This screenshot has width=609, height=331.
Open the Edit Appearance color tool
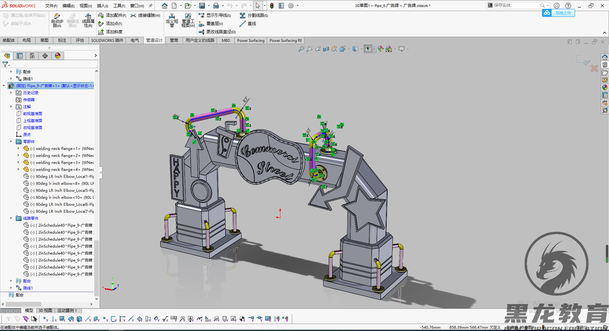[x=380, y=49]
